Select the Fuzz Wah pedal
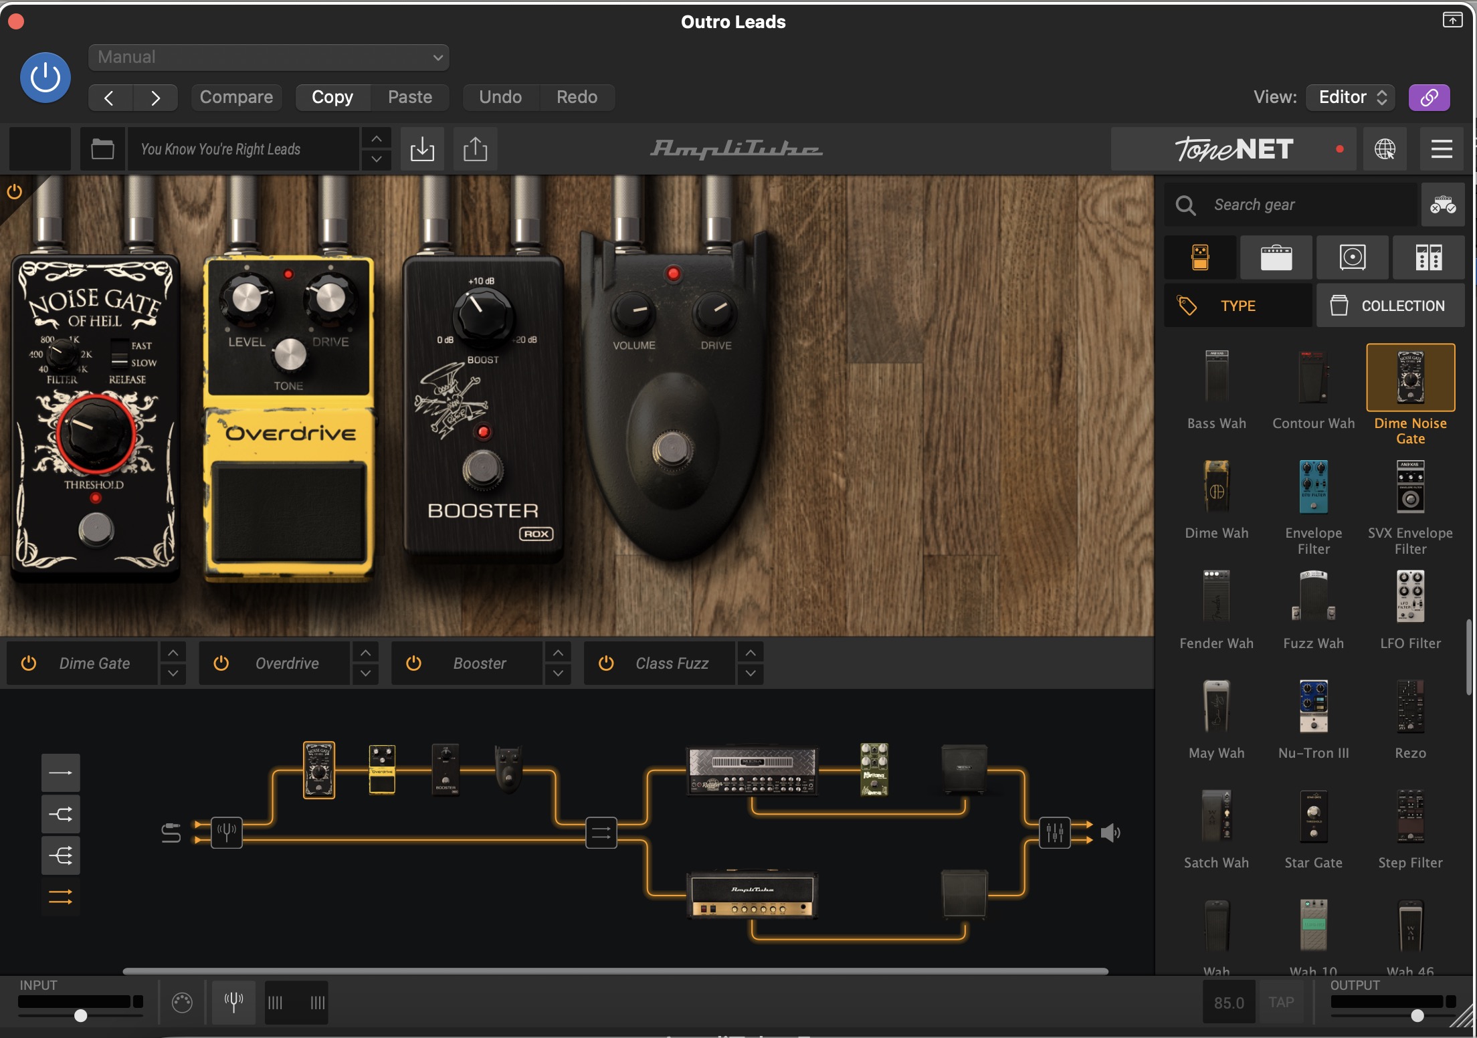 pyautogui.click(x=1314, y=609)
